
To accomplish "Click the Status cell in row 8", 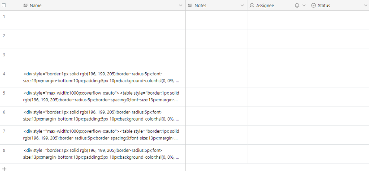I will (339, 154).
